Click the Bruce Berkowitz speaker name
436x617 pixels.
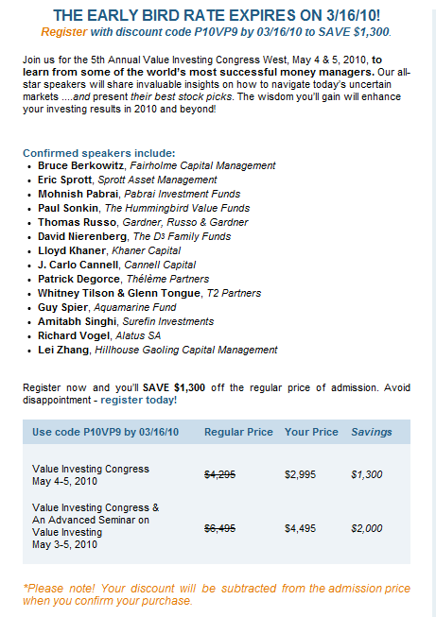[x=80, y=165]
